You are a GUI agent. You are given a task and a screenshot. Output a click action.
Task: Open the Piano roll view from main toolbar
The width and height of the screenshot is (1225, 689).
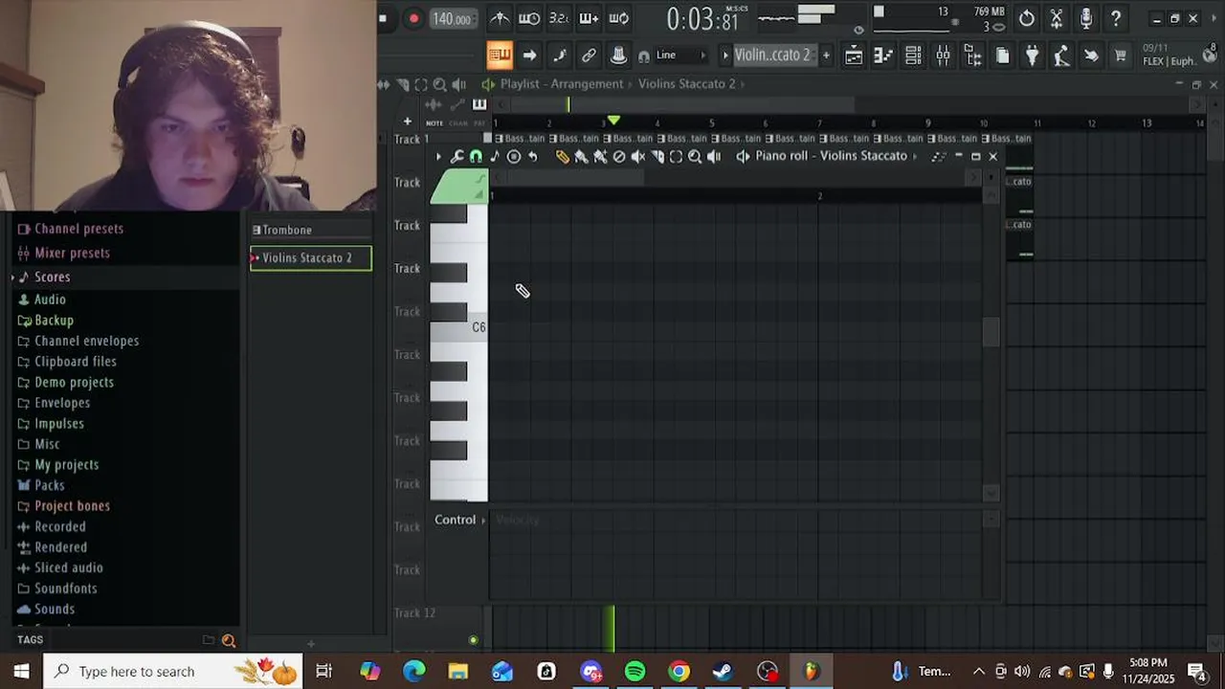[883, 56]
